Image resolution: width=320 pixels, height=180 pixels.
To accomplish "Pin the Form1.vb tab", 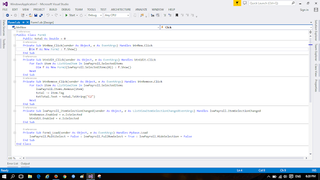I will pos(23,22).
